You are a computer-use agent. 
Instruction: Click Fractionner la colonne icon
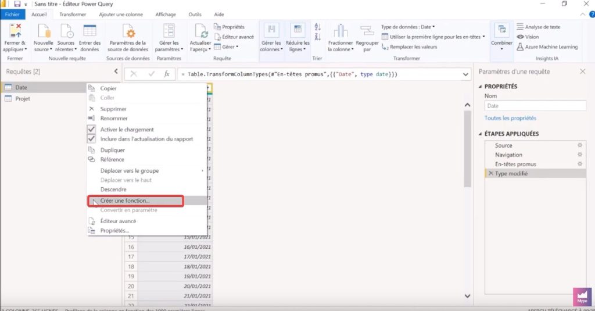click(x=340, y=31)
